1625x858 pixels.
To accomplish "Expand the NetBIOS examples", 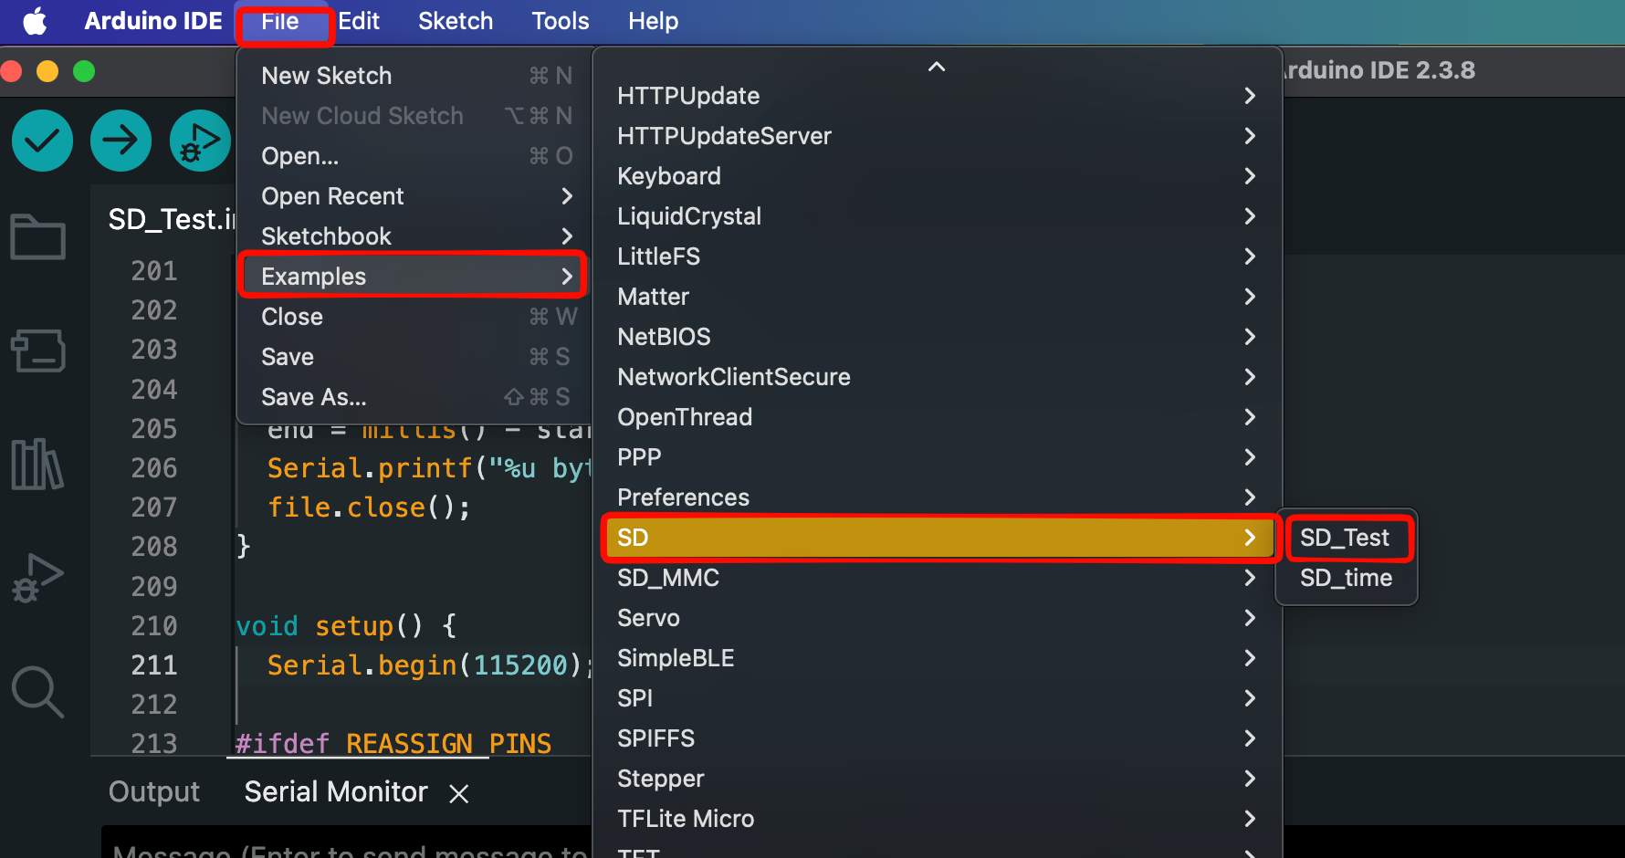I will coord(938,337).
